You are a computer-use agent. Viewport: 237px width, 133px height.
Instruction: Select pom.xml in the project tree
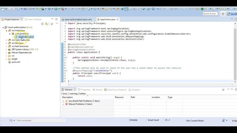coord(16,62)
